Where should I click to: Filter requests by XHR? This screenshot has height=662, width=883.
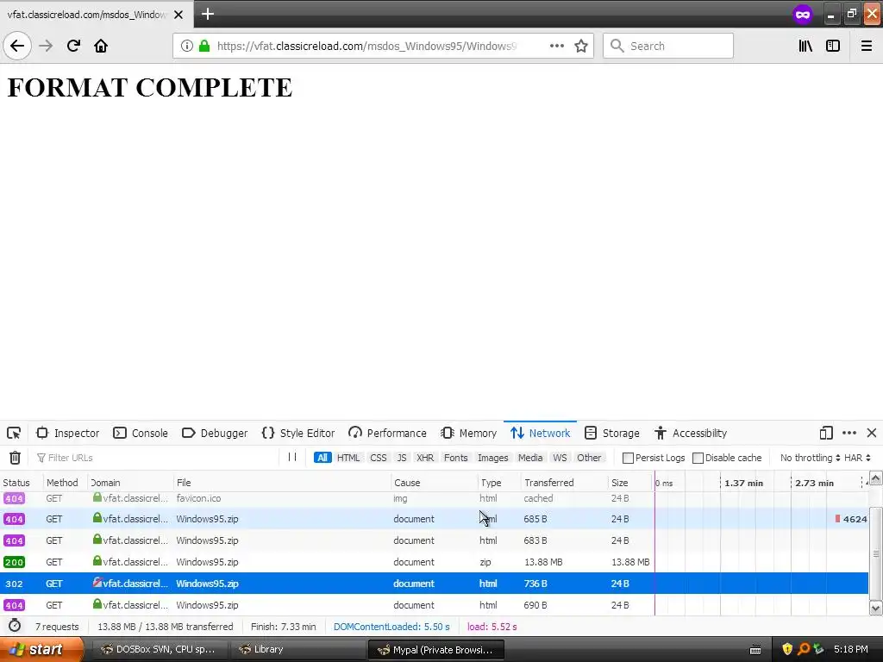point(425,458)
